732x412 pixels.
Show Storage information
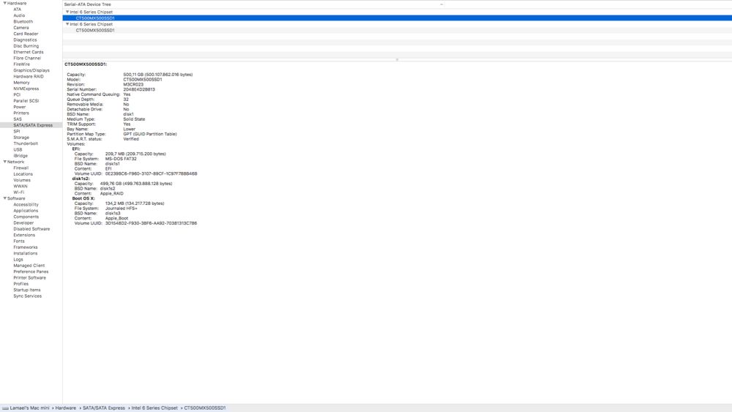(x=21, y=137)
